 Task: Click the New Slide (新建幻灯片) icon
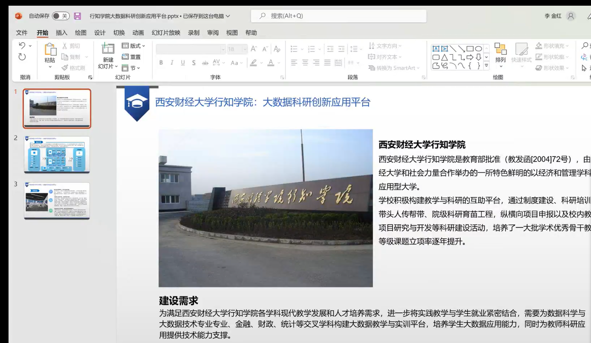pos(108,49)
